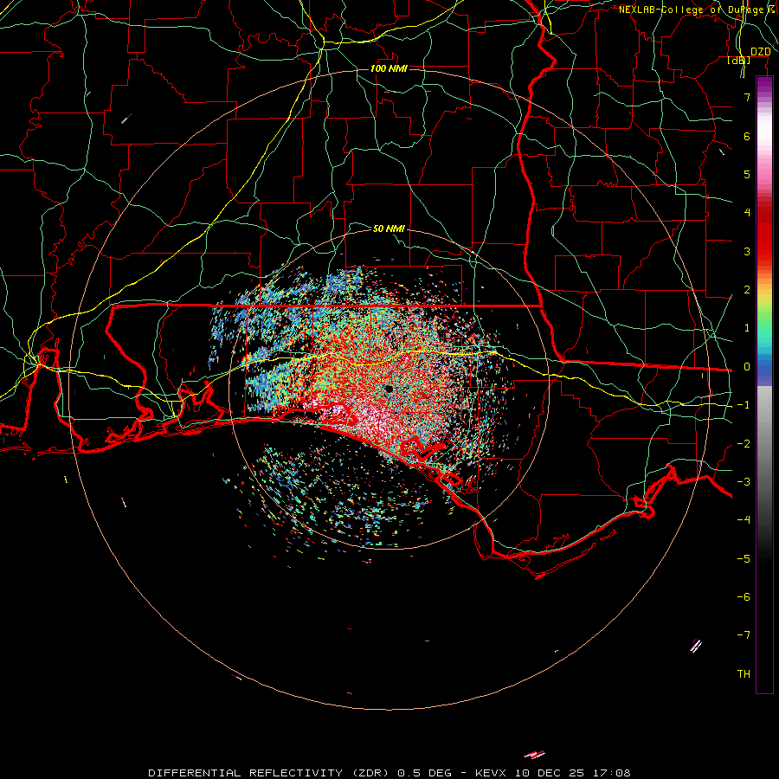
Task: Select the 0 value on the dB scale
Action: click(747, 367)
